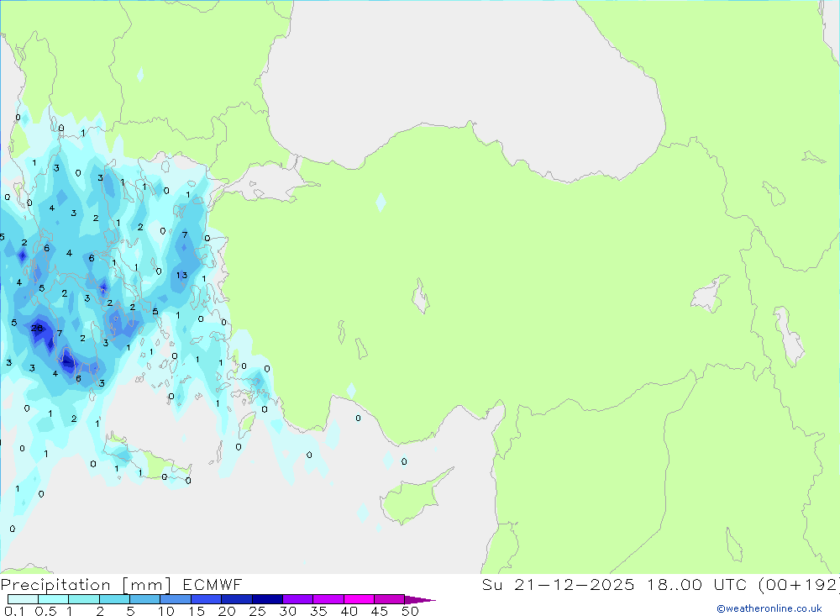
Task: Click the 30–35 mm purple swatch
Action: (x=298, y=599)
